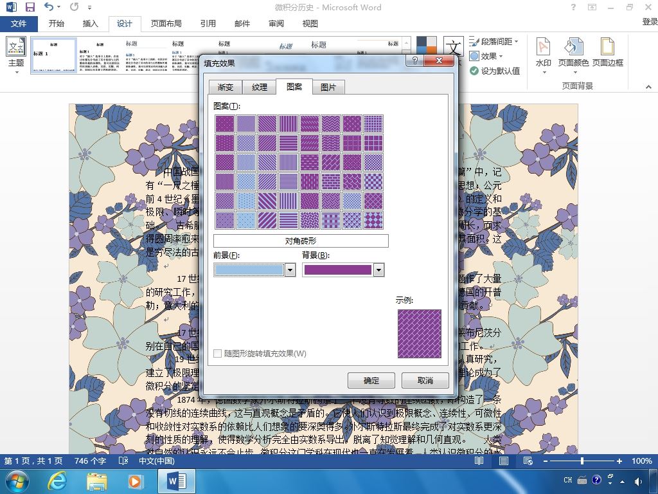Click the zoom in plus icon
Image resolution: width=658 pixels, height=494 pixels.
619,461
